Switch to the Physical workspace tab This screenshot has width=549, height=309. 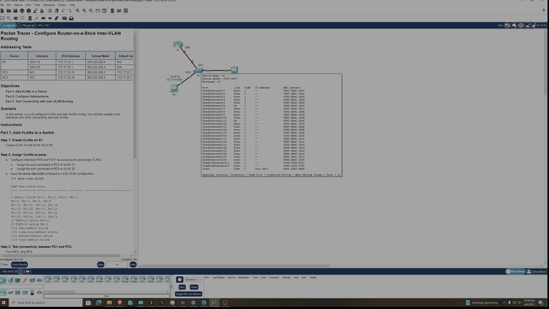pyautogui.click(x=27, y=25)
